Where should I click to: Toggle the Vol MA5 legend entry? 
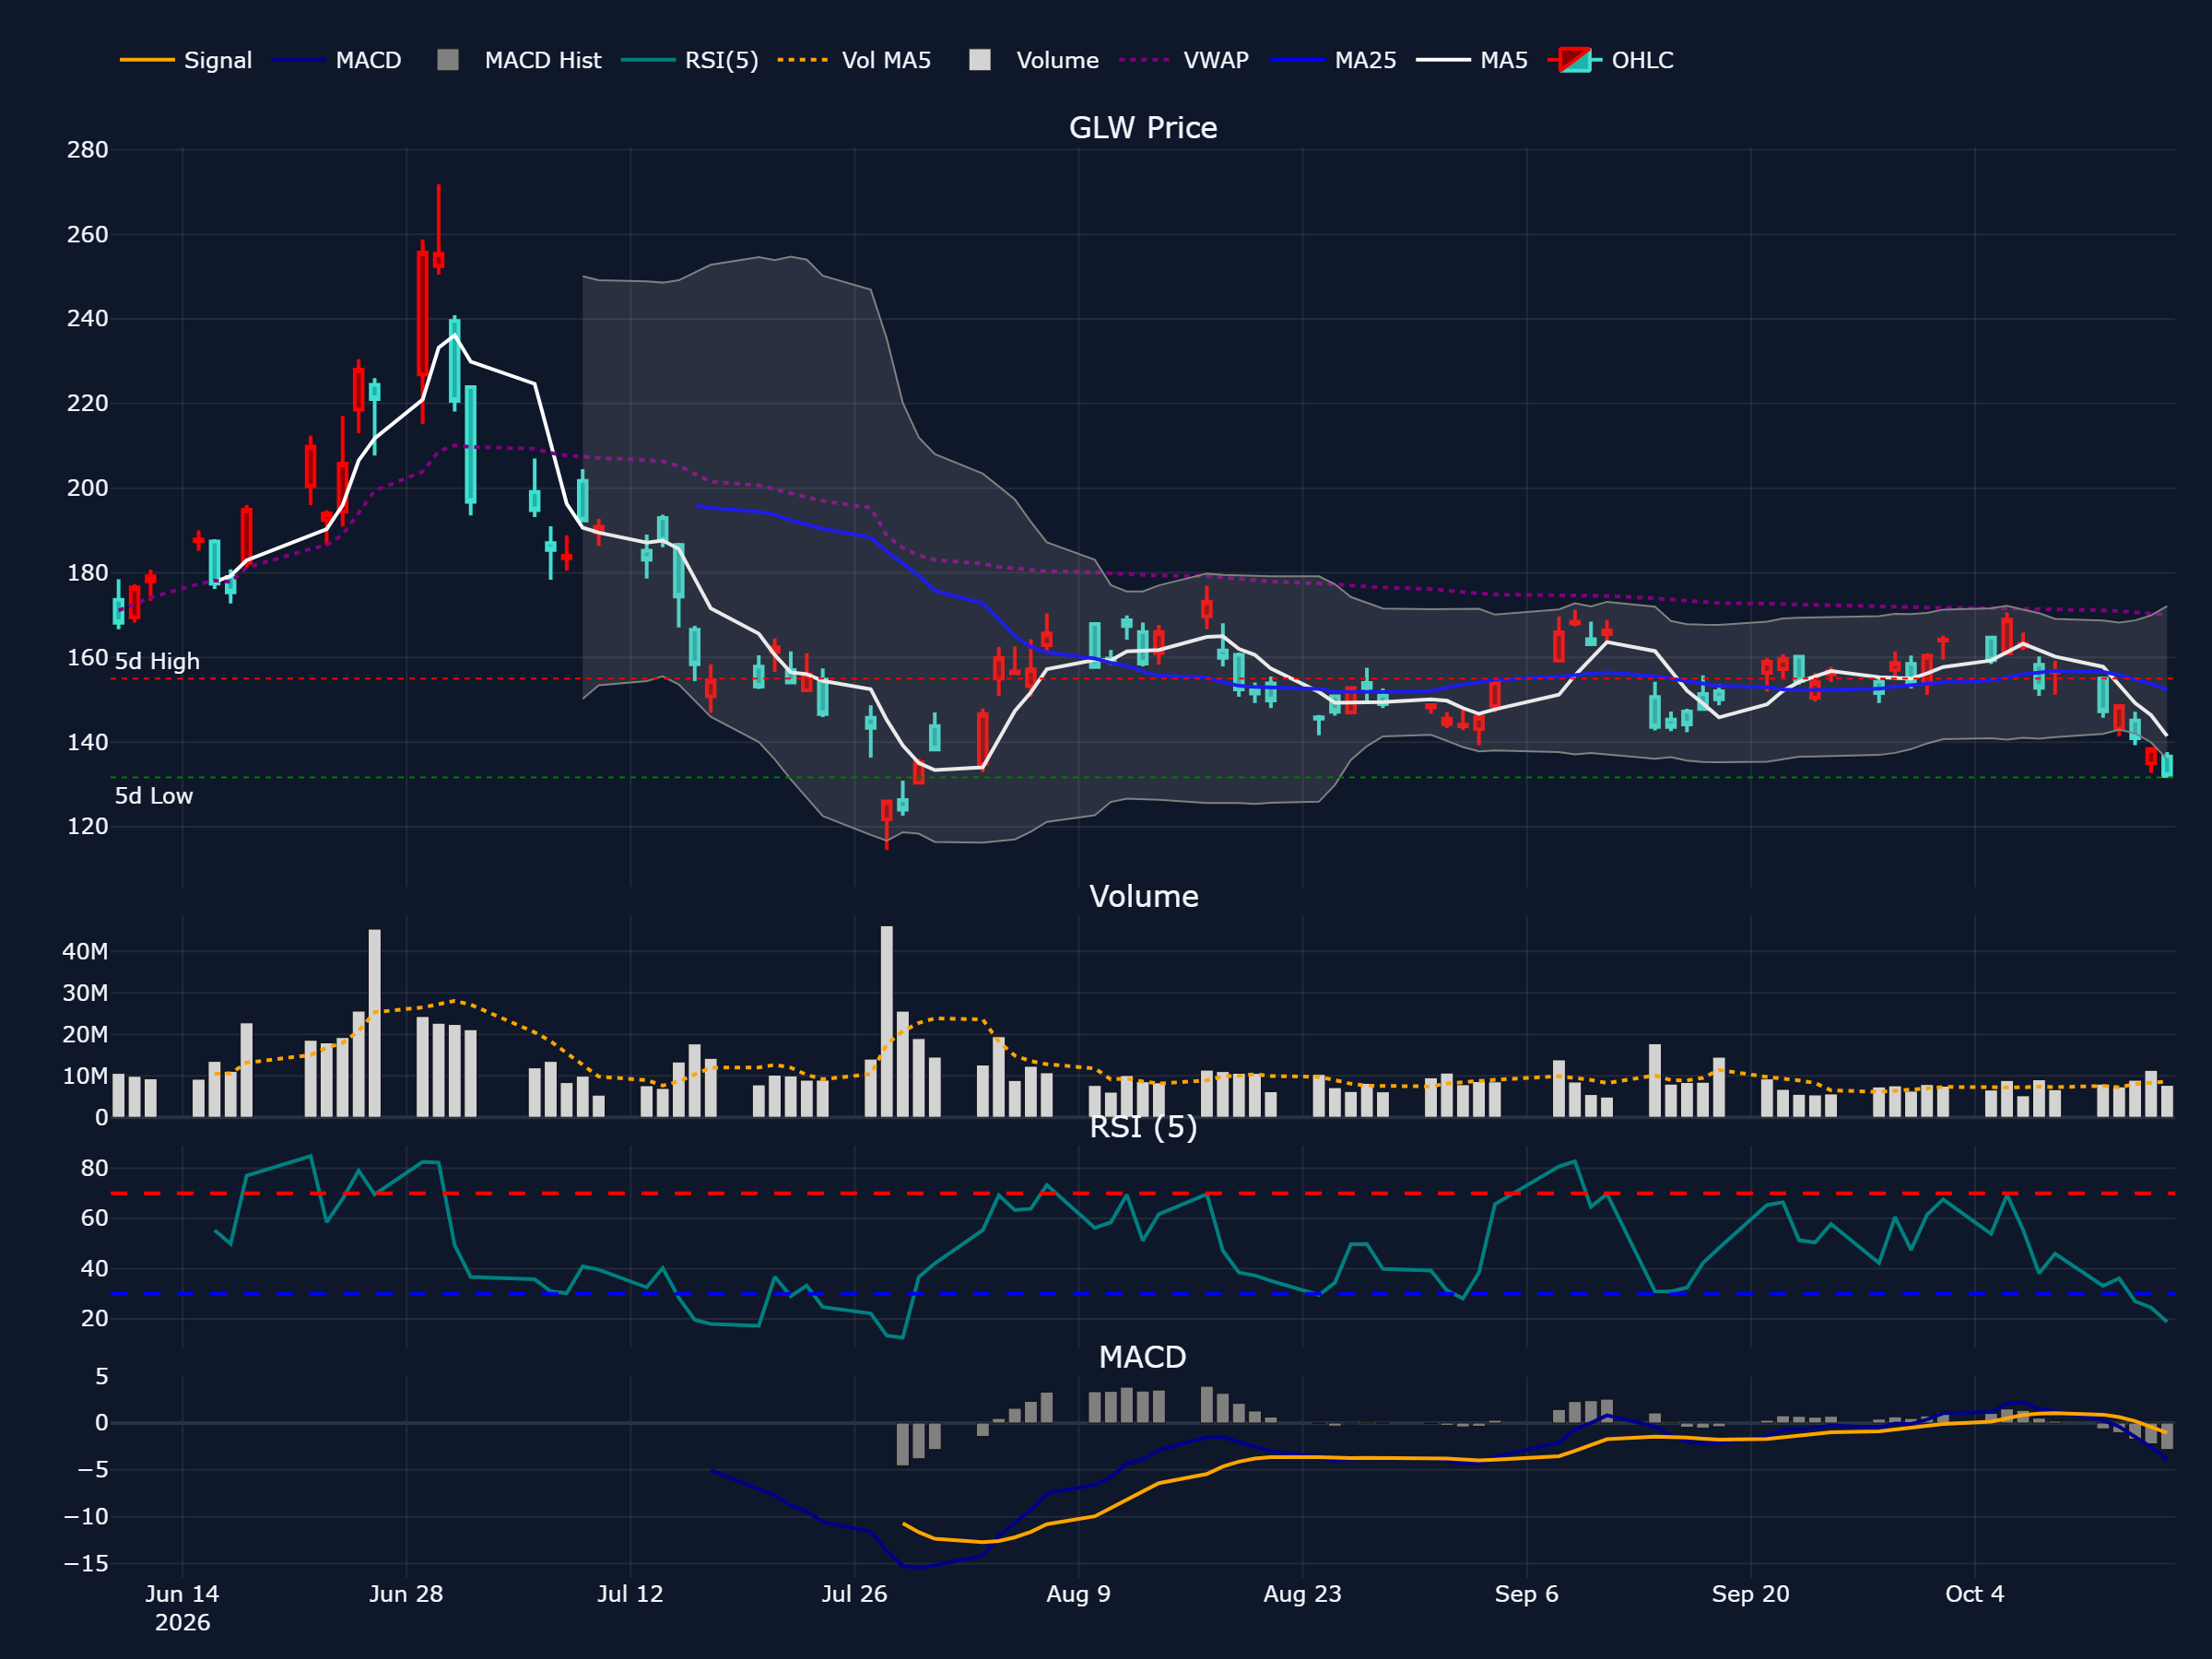point(855,60)
